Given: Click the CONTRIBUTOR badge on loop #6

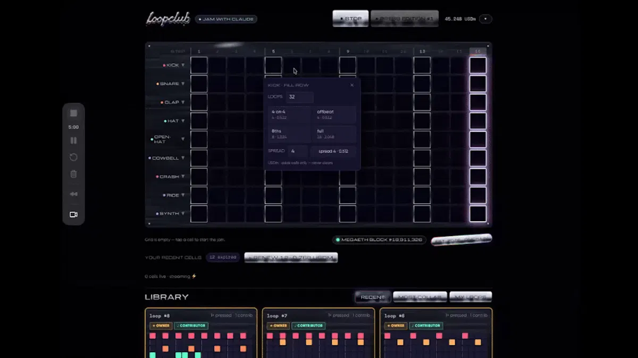Looking at the screenshot, I should click(x=426, y=326).
